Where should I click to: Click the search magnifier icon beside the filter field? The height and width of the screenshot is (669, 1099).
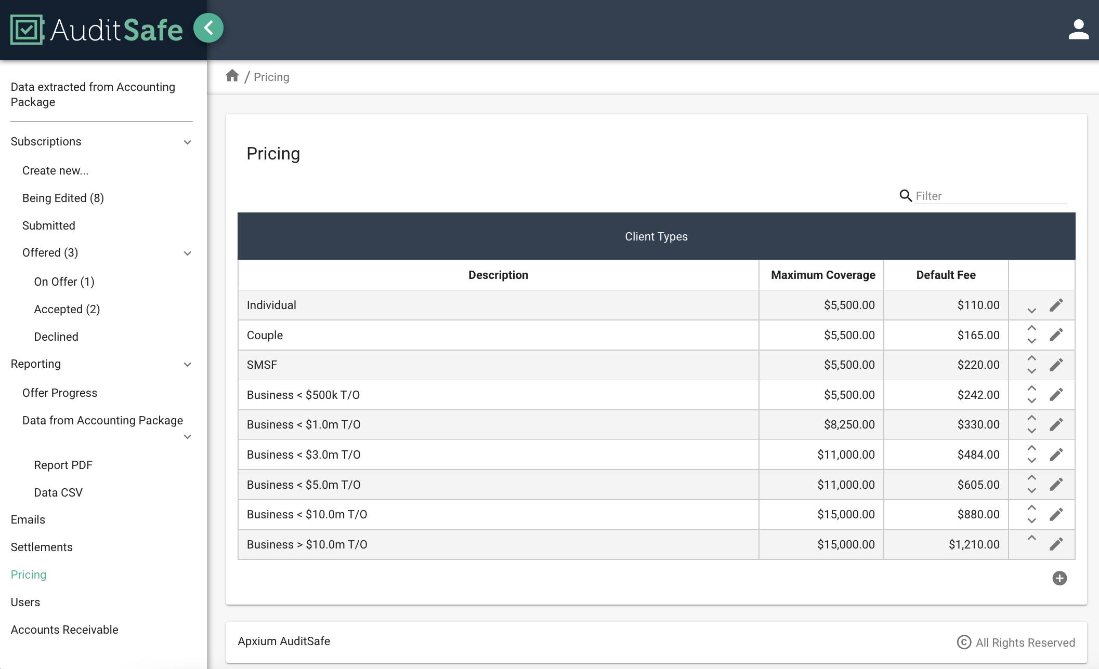coord(905,196)
